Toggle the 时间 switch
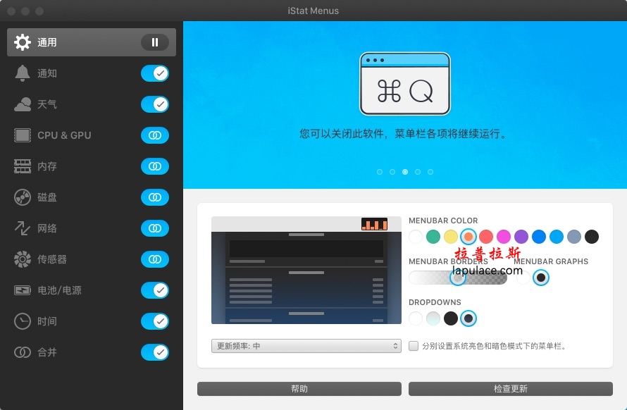The image size is (627, 410). 155,321
